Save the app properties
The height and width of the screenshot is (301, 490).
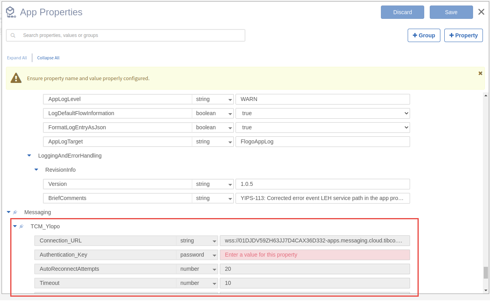(451, 12)
